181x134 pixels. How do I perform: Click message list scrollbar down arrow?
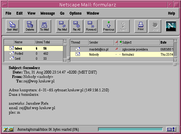tap(176, 60)
